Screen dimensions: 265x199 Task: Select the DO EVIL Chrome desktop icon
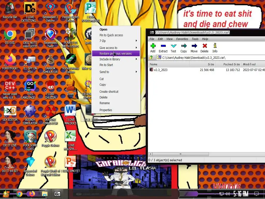pos(10,36)
